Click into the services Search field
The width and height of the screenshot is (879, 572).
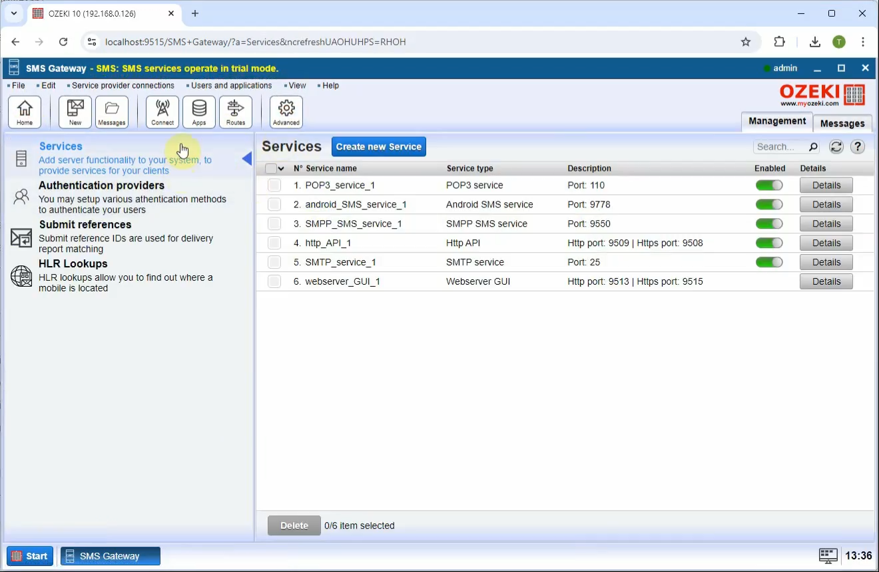[x=780, y=147]
